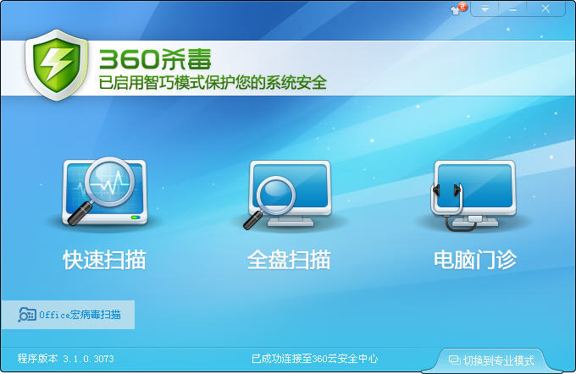Click the 已启用智巧模式 protection status text
Viewport: 576px width, 374px height.
click(212, 83)
